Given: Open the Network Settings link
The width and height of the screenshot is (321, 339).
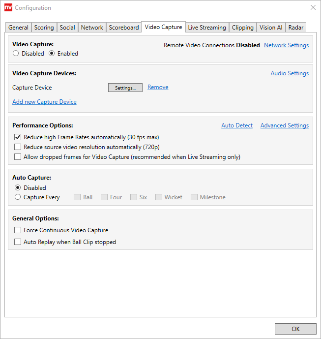Looking at the screenshot, I should pyautogui.click(x=286, y=45).
